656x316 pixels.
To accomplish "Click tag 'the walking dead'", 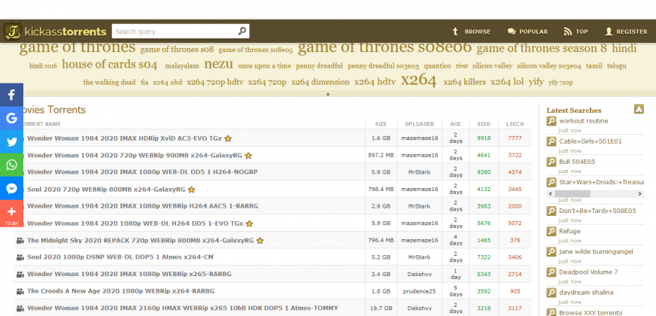I will click(x=110, y=82).
